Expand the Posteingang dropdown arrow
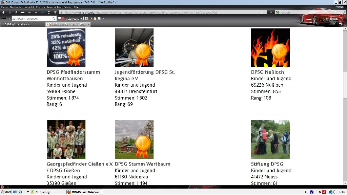347x195 pixels. click(x=82, y=19)
